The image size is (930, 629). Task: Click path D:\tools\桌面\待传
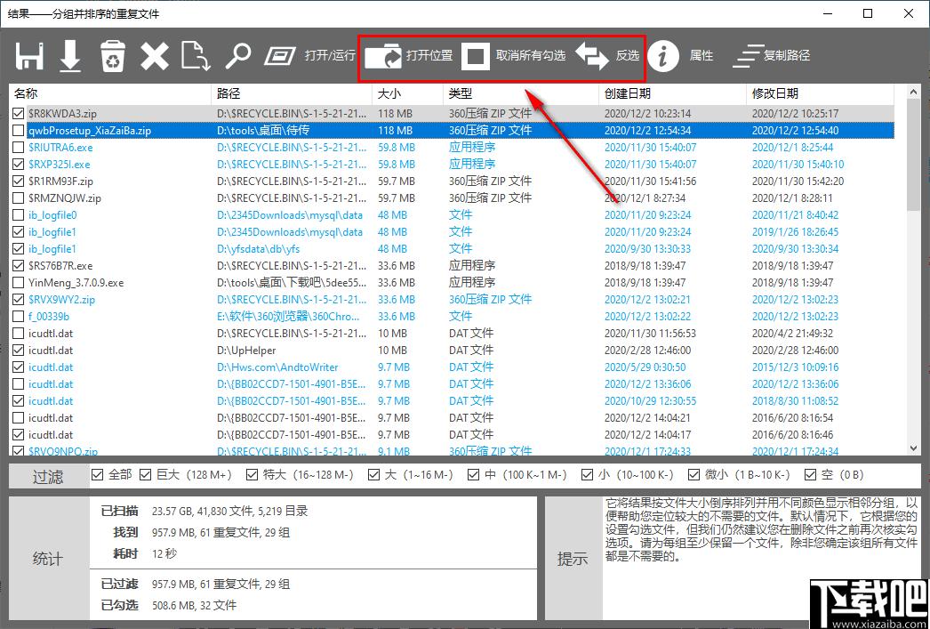point(263,131)
